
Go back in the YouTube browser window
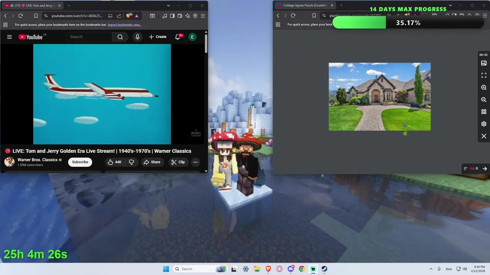coord(5,16)
